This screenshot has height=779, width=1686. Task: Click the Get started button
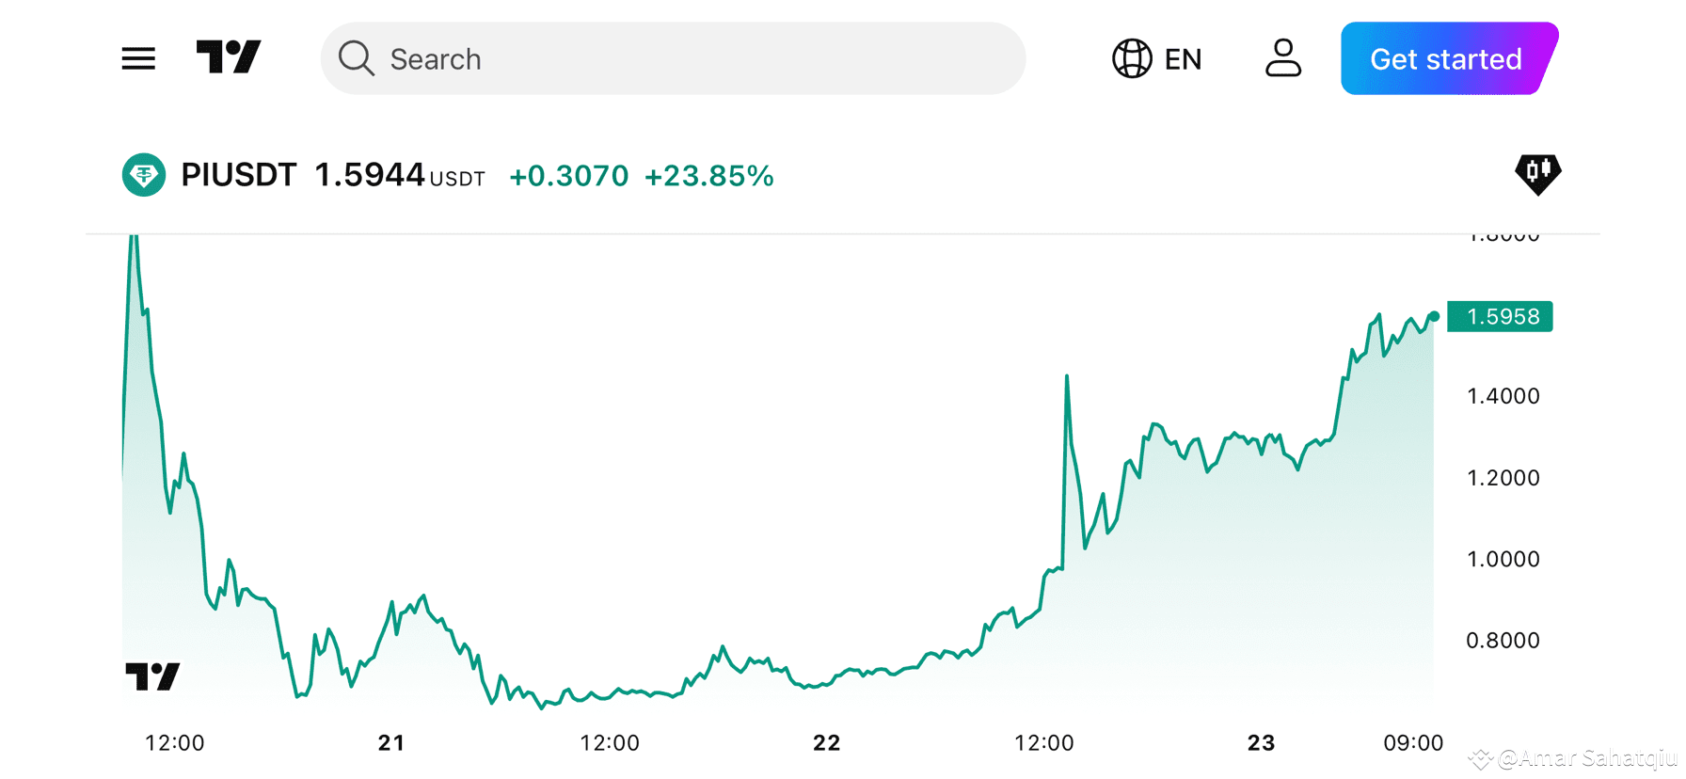(x=1446, y=58)
